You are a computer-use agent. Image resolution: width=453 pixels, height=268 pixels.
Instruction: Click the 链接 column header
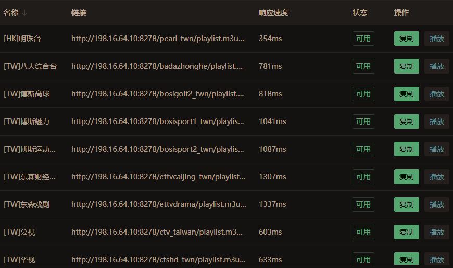point(79,13)
